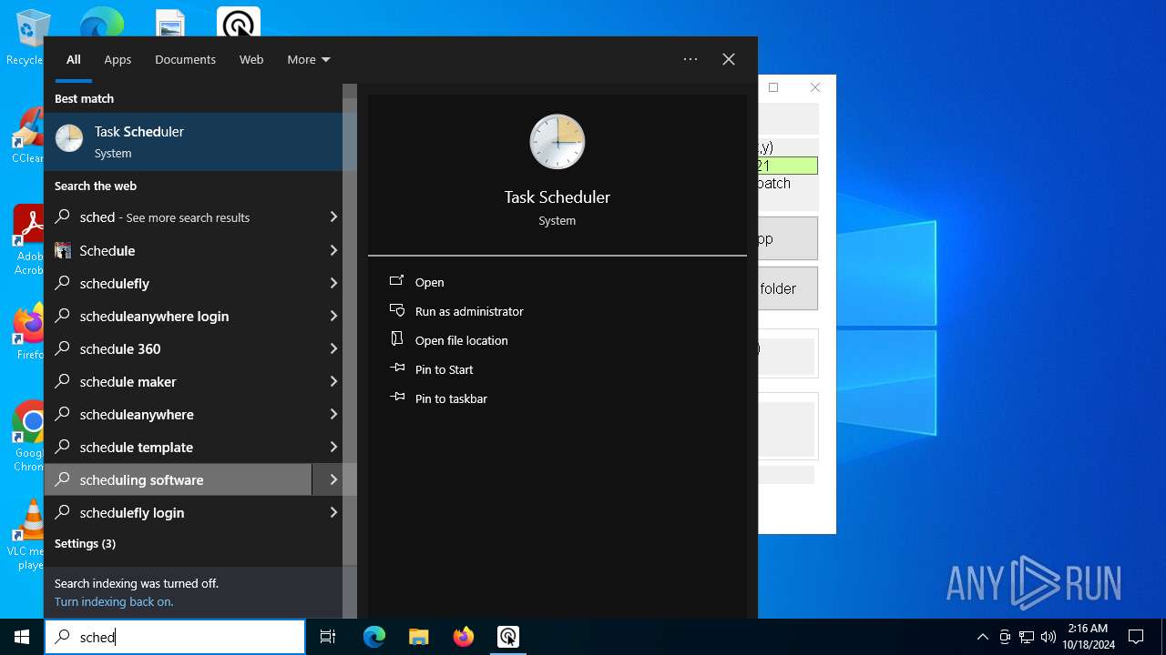
Task: Click Turn indexing back on link
Action: coord(114,601)
